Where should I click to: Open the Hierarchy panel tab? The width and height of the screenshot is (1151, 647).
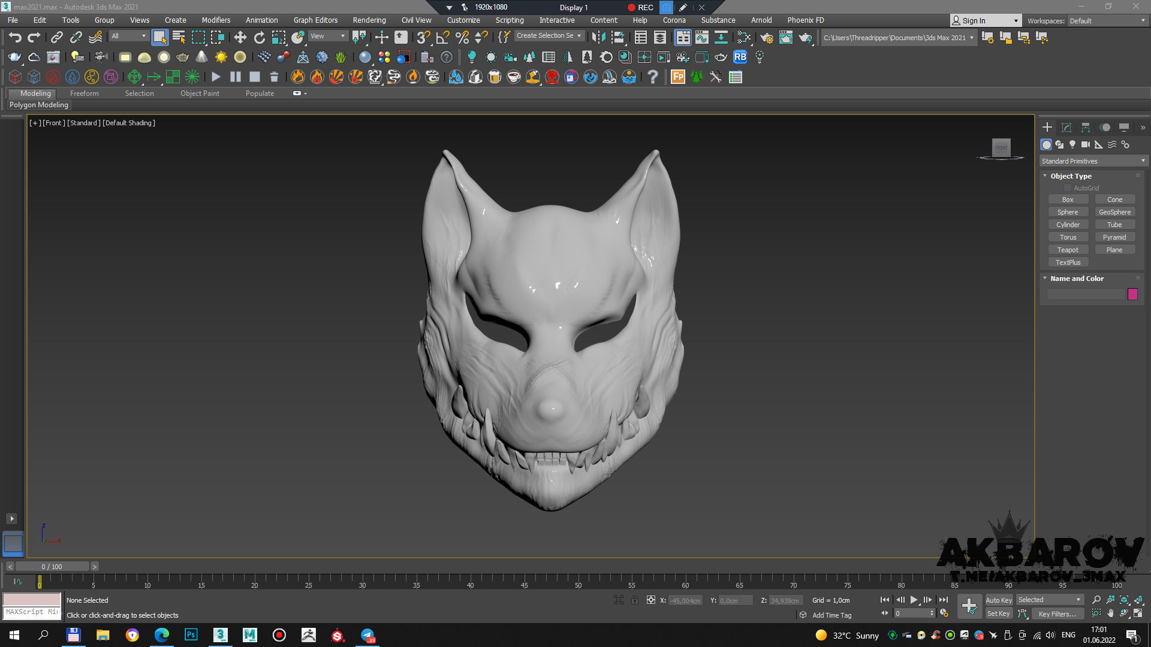tap(1086, 127)
